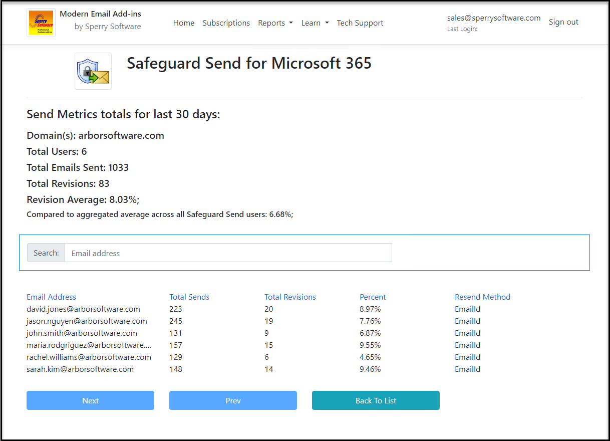The width and height of the screenshot is (610, 441).
Task: Click the Total Revisions: 83 summary line
Action: tap(68, 183)
